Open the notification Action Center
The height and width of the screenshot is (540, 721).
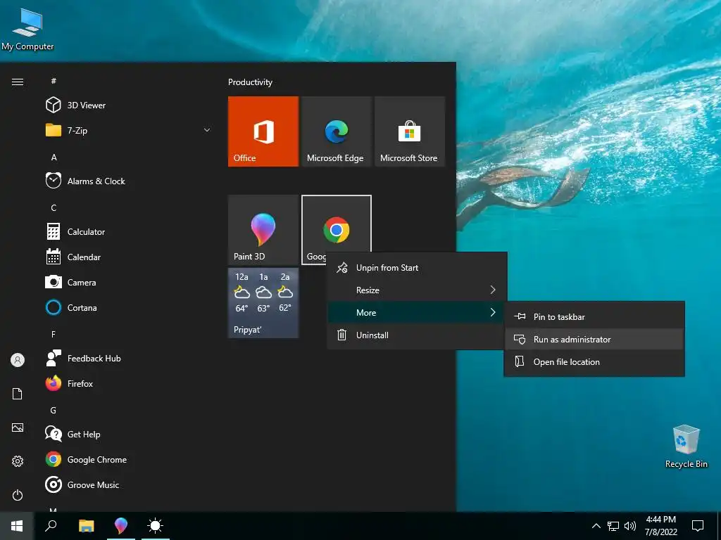[698, 526]
